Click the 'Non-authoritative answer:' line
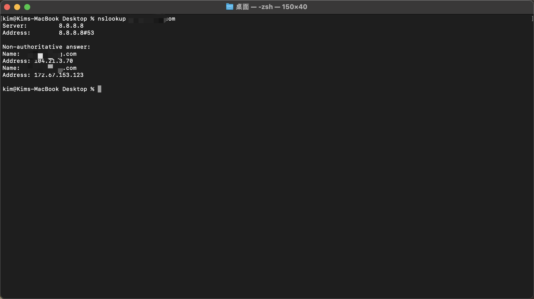Screen dimensions: 534x299 [46, 47]
